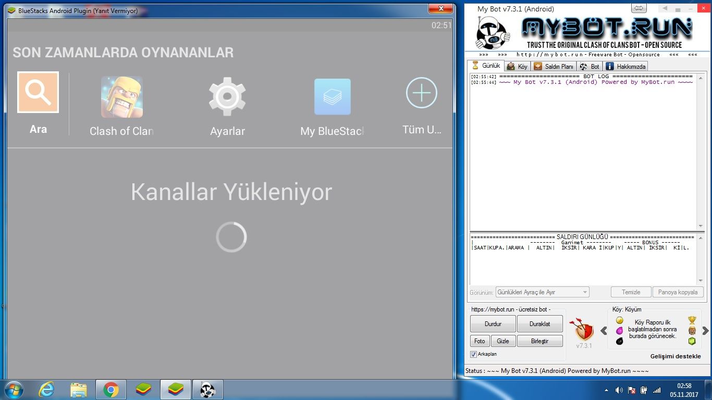Toggle the Arkaplan checkbox
This screenshot has width=712, height=400.
(x=473, y=354)
